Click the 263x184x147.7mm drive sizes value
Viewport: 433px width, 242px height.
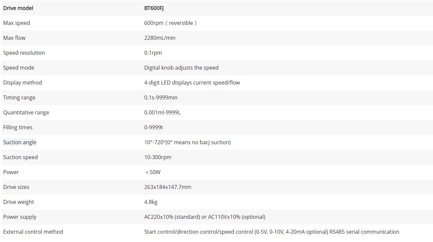point(168,187)
